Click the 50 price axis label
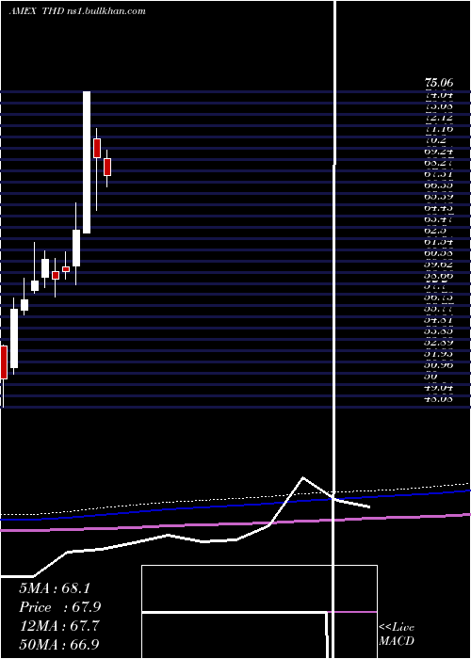 [431, 377]
